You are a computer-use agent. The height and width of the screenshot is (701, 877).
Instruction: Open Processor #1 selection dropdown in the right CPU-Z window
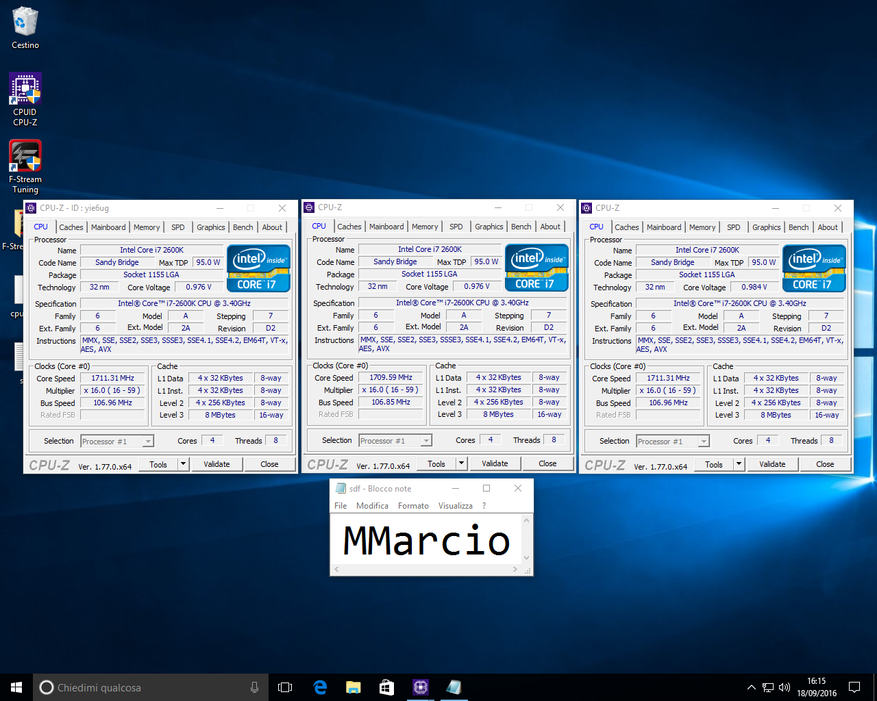(x=673, y=442)
